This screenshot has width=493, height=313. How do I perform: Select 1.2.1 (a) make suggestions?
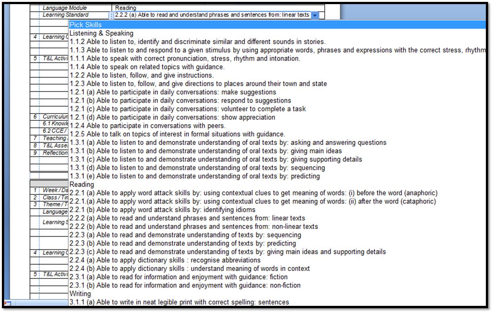173,92
